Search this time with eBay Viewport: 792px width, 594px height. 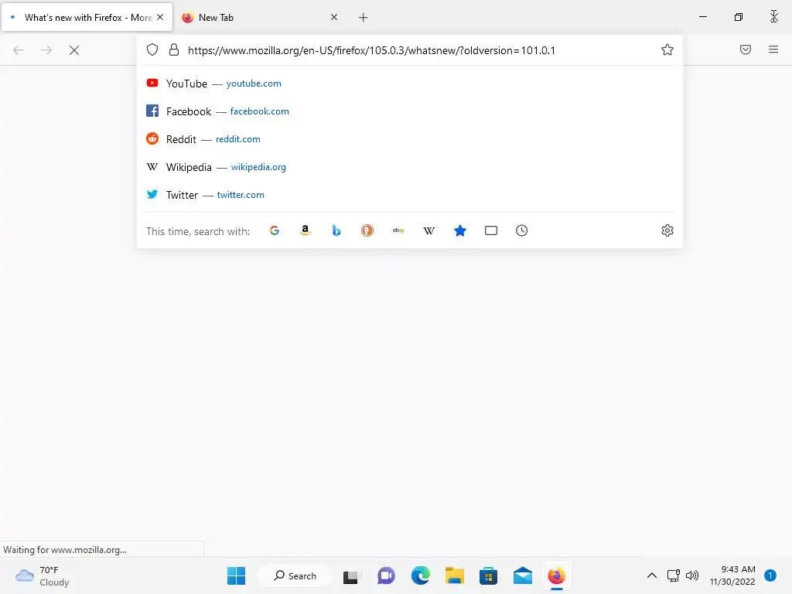pyautogui.click(x=398, y=230)
